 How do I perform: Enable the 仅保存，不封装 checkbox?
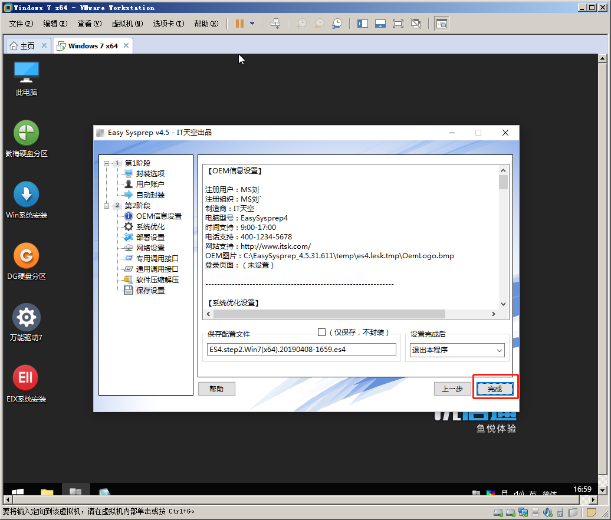point(321,333)
